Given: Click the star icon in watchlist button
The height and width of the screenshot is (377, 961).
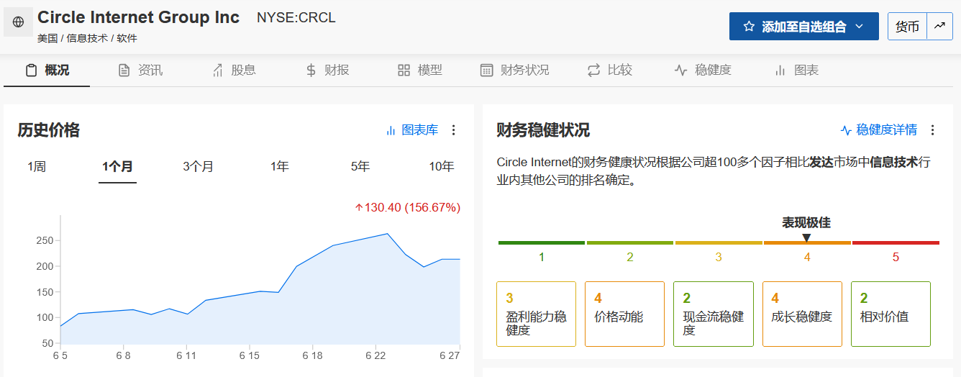Looking at the screenshot, I should (749, 27).
